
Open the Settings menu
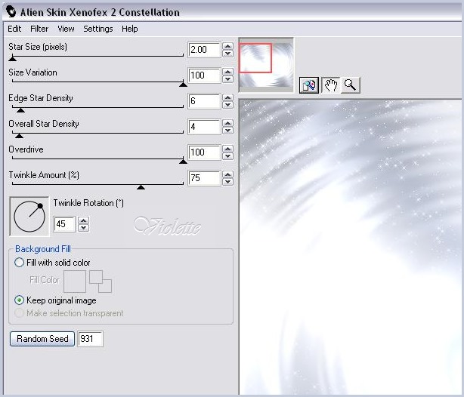[97, 29]
